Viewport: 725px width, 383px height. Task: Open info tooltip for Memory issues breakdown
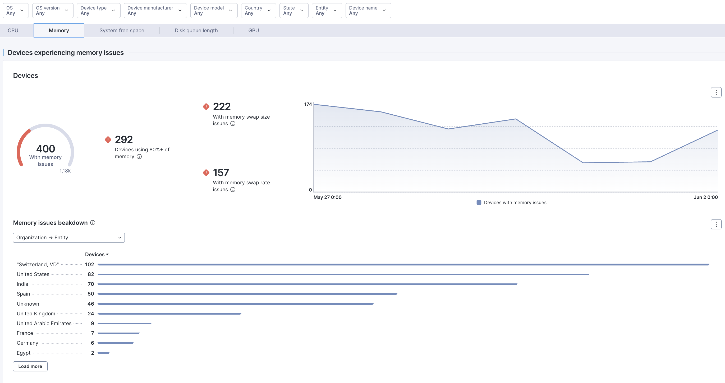pos(93,223)
